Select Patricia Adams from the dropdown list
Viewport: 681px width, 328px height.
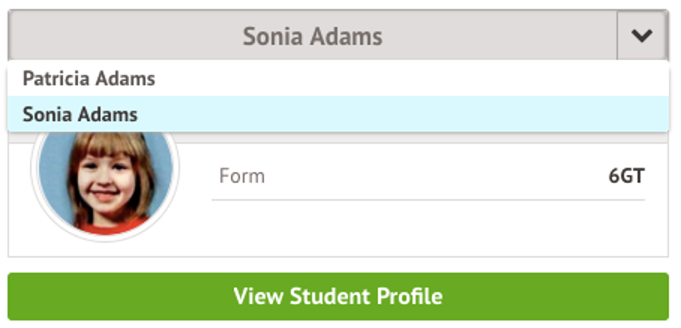pyautogui.click(x=88, y=79)
